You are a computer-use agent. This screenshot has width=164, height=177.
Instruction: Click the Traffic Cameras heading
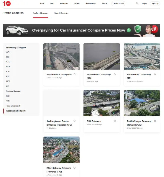click(x=13, y=13)
